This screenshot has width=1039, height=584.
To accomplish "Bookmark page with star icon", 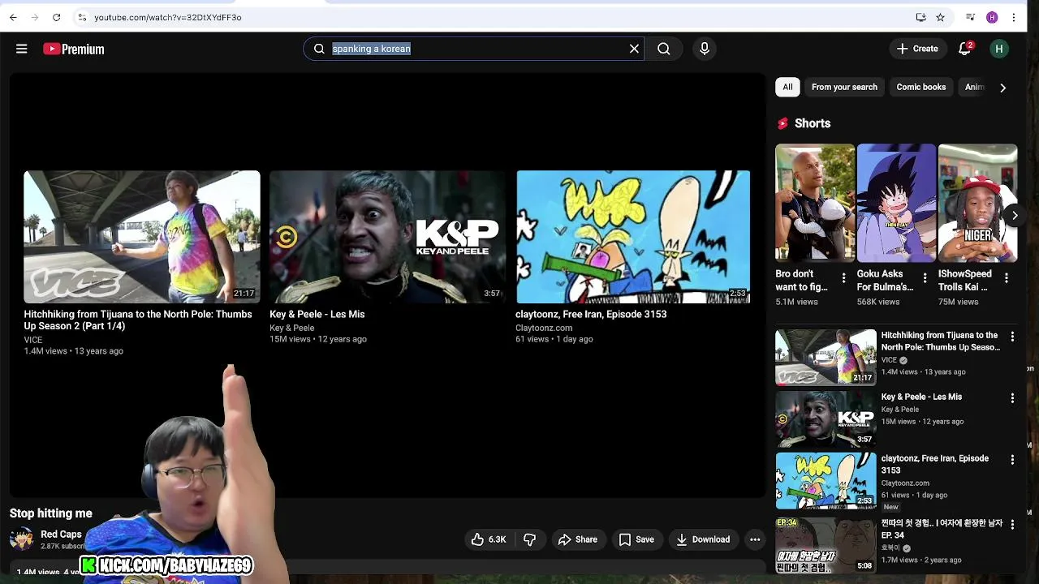I will tap(940, 17).
